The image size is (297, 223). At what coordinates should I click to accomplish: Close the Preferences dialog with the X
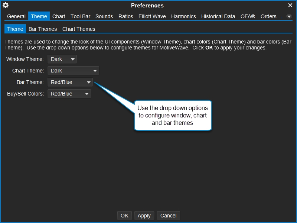290,5
